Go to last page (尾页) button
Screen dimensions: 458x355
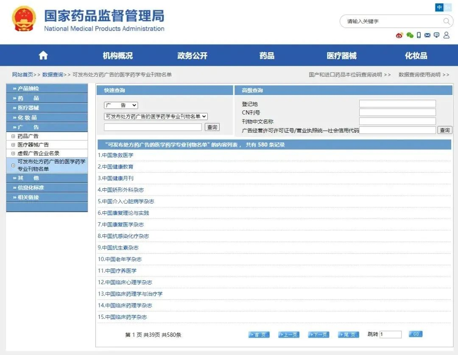[x=348, y=335]
